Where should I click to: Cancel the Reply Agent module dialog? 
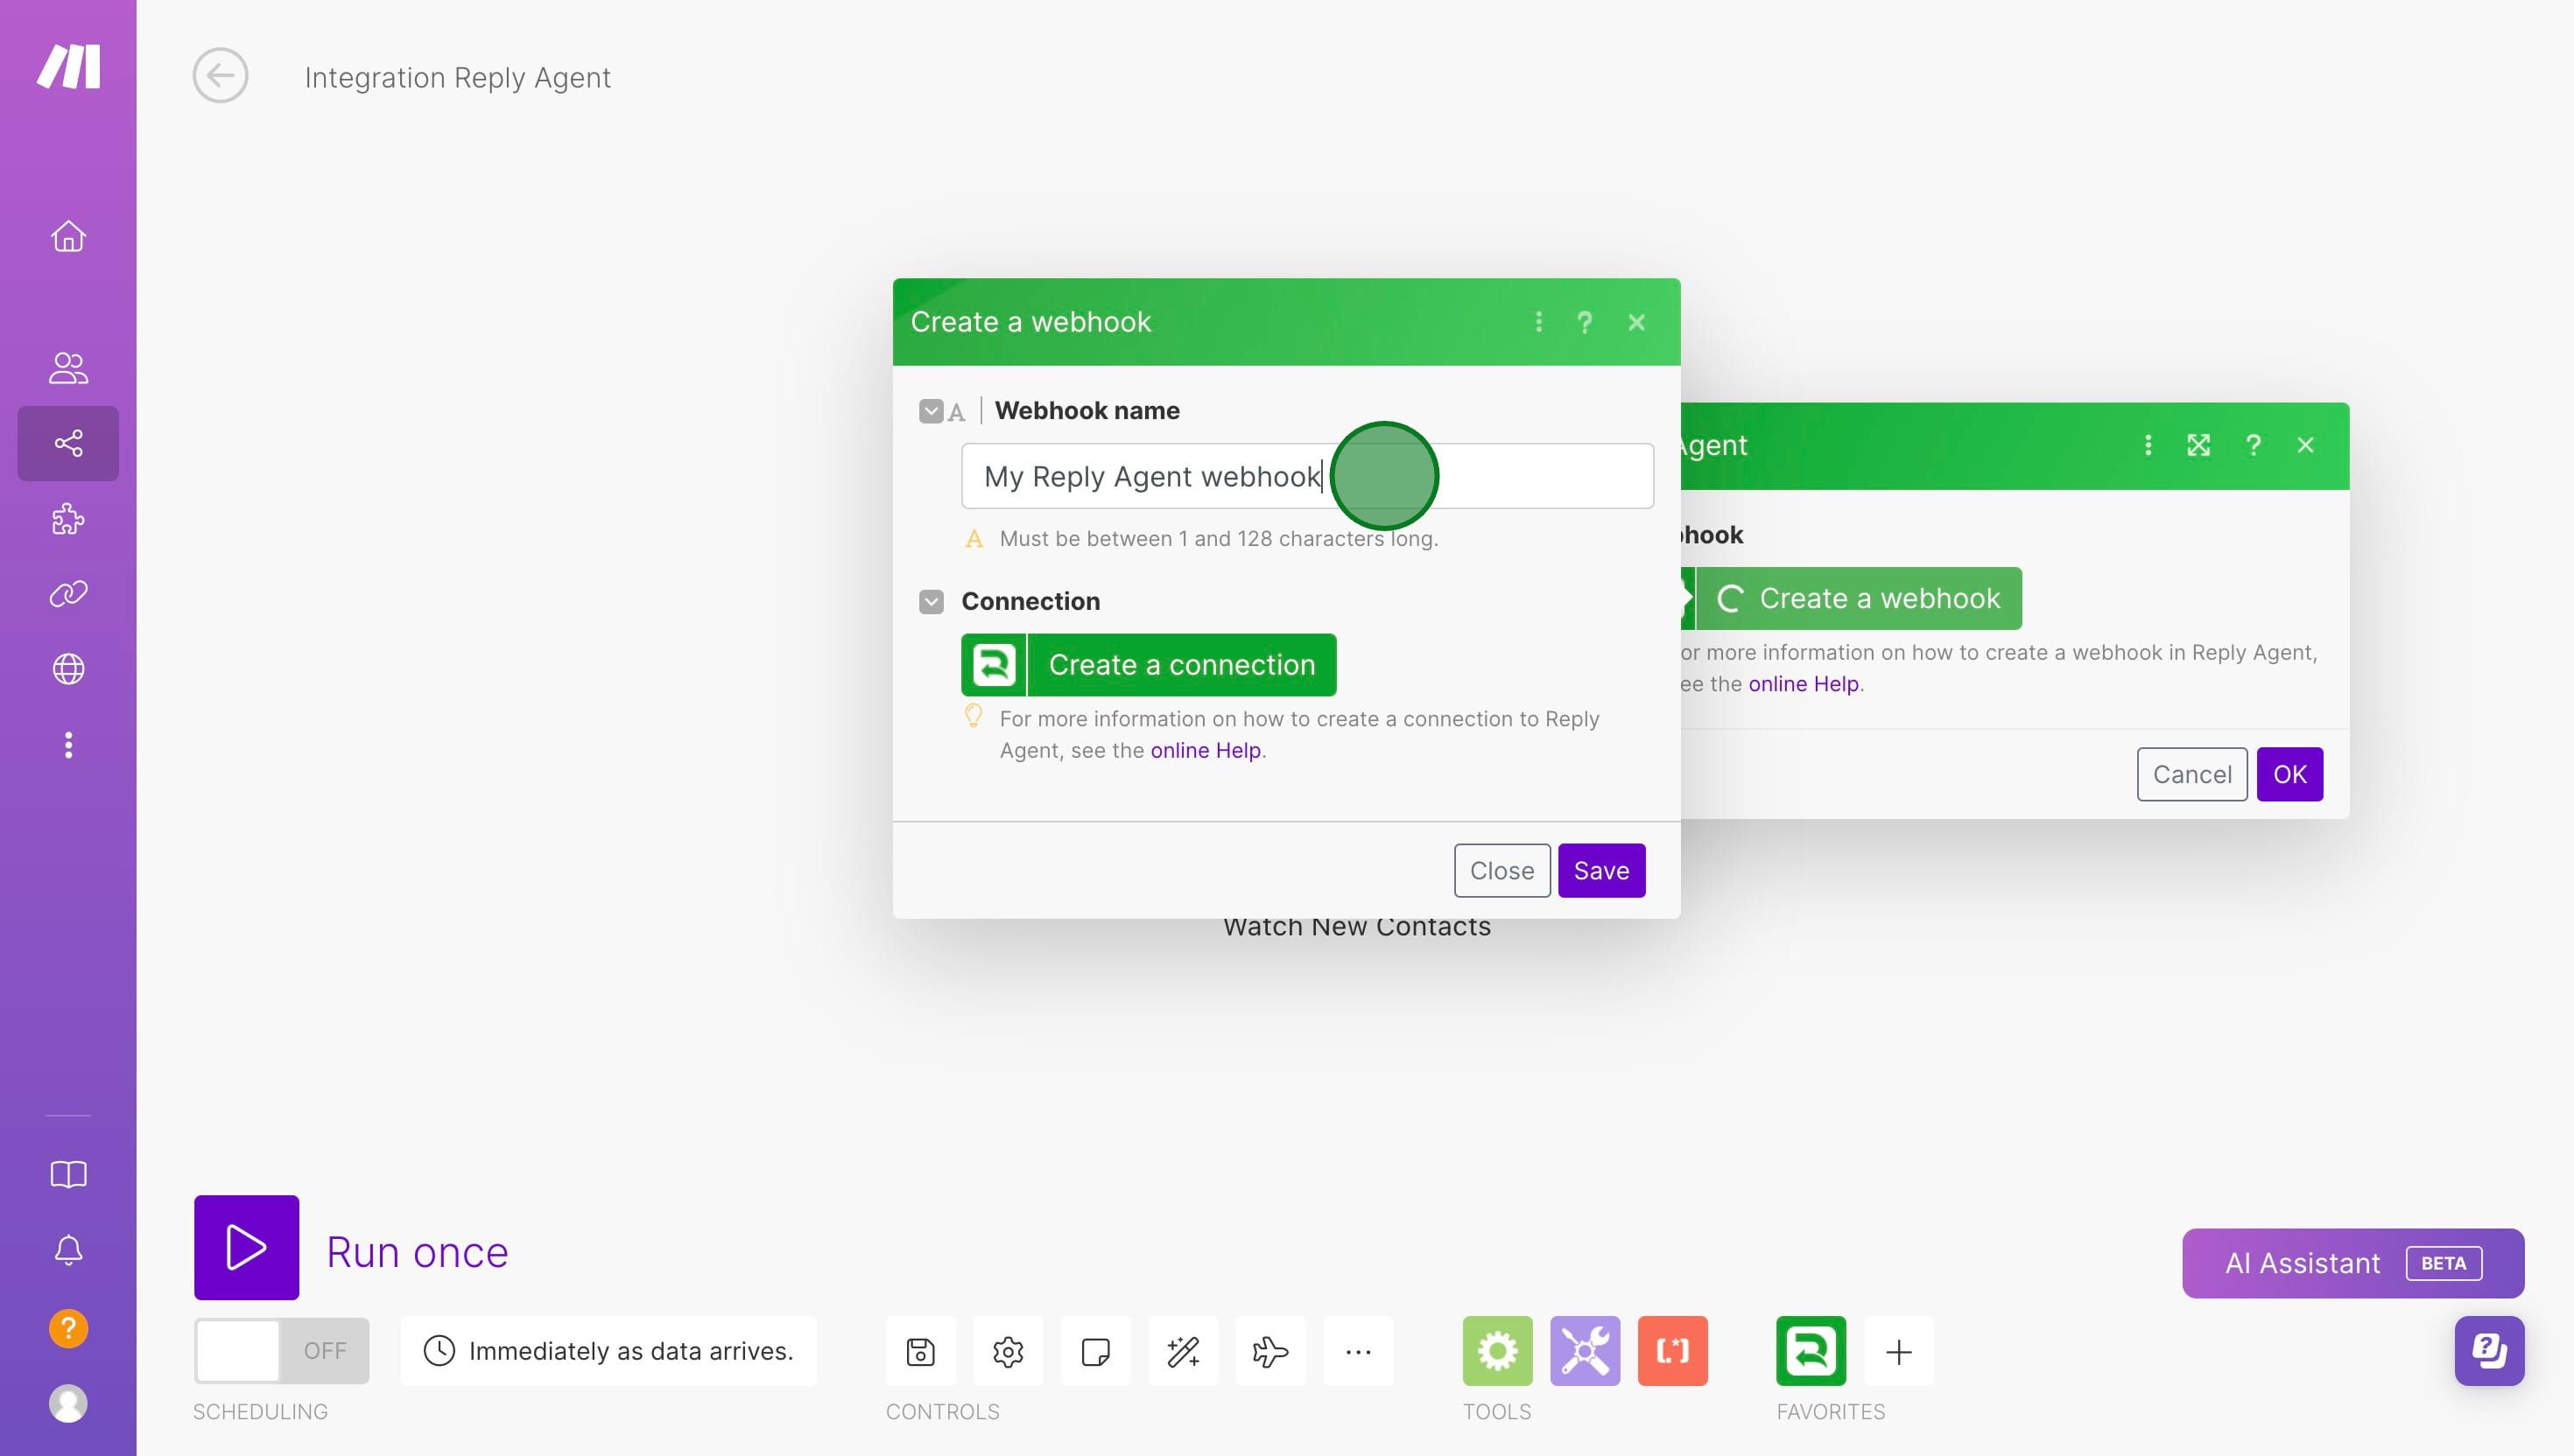[2192, 774]
